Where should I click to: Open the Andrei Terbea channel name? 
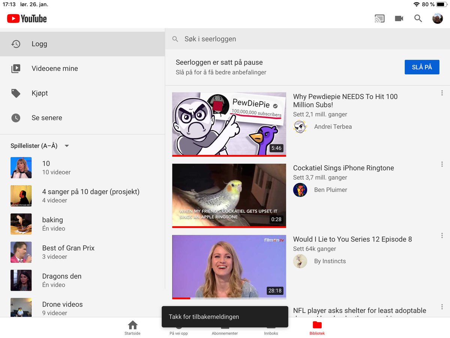pos(333,127)
